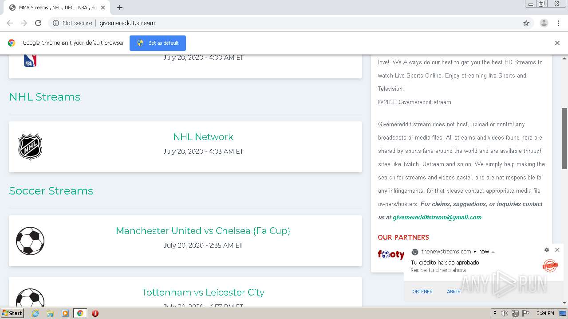The width and height of the screenshot is (568, 319).
Task: Click the browser back arrow
Action: click(x=10, y=23)
